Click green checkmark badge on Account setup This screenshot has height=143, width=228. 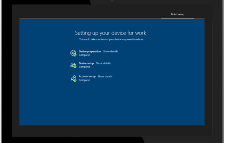[x=75, y=80]
